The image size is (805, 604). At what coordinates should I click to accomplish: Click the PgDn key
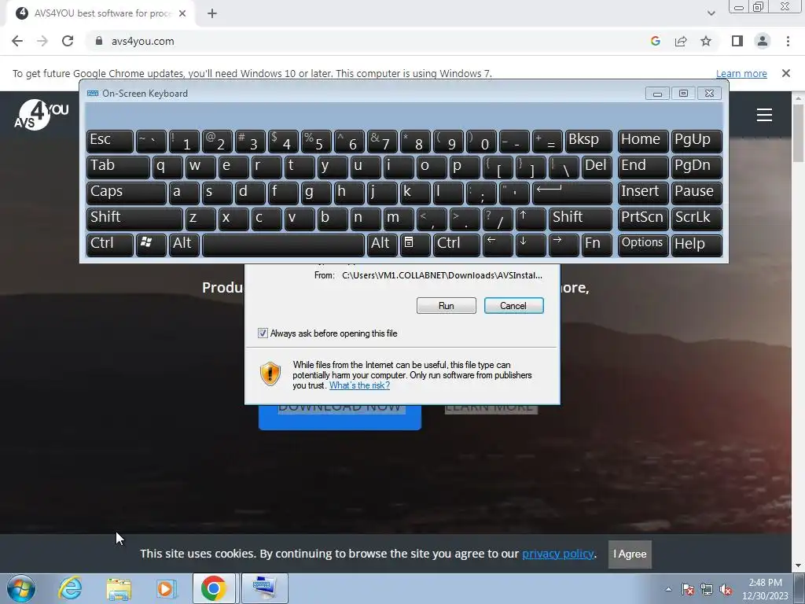pyautogui.click(x=697, y=167)
